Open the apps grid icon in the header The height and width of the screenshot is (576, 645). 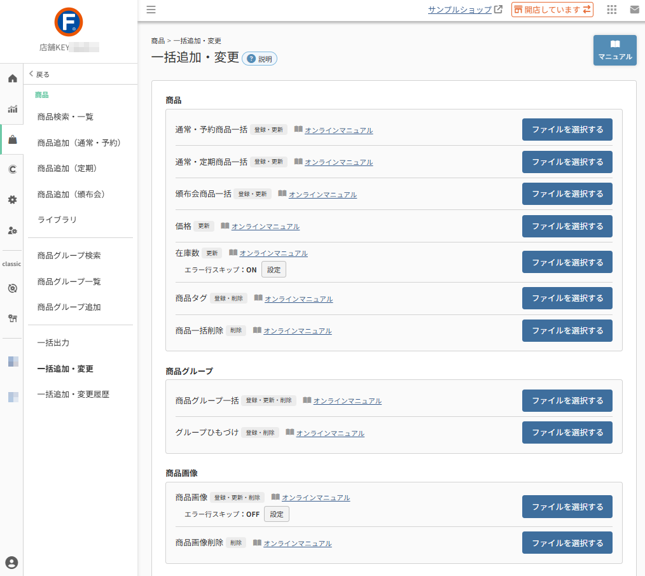612,10
